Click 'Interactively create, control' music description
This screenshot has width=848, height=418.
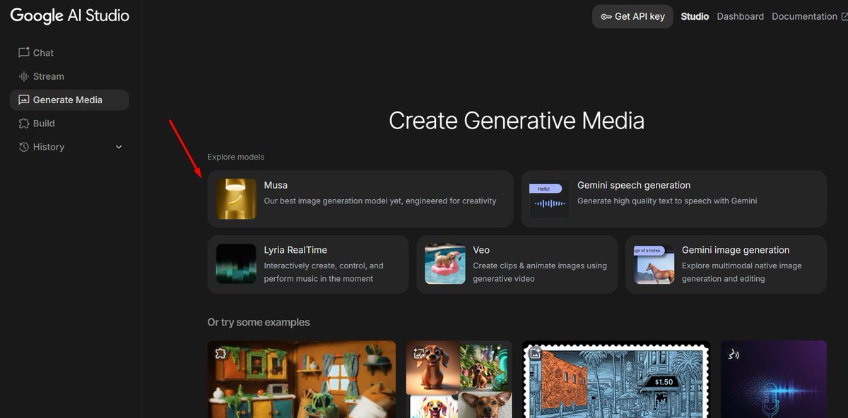click(x=324, y=273)
